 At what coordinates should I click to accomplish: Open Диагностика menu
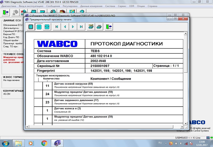(x=9, y=6)
